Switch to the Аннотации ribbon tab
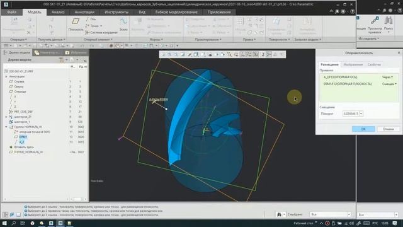403x227 pixels. (x=84, y=12)
